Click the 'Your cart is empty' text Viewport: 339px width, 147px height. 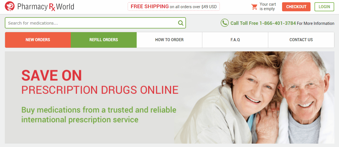point(267,6)
